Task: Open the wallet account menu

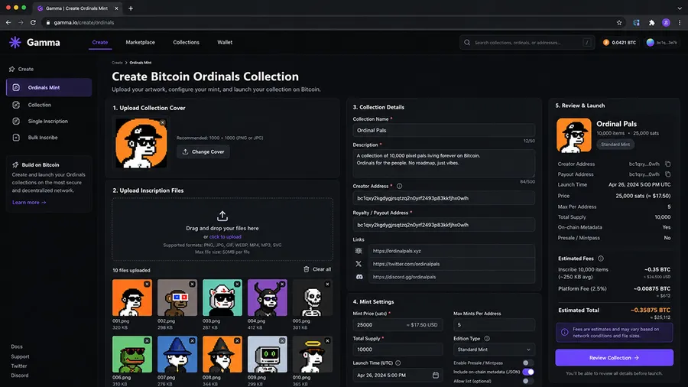Action: pyautogui.click(x=662, y=43)
